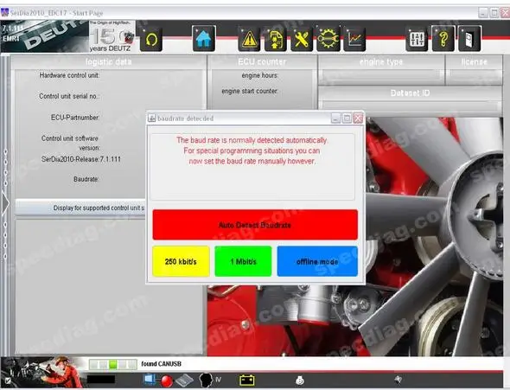Screen dimensions: 510x390
Task: Click the refresh arrow icon in toolbar
Action: coord(151,39)
